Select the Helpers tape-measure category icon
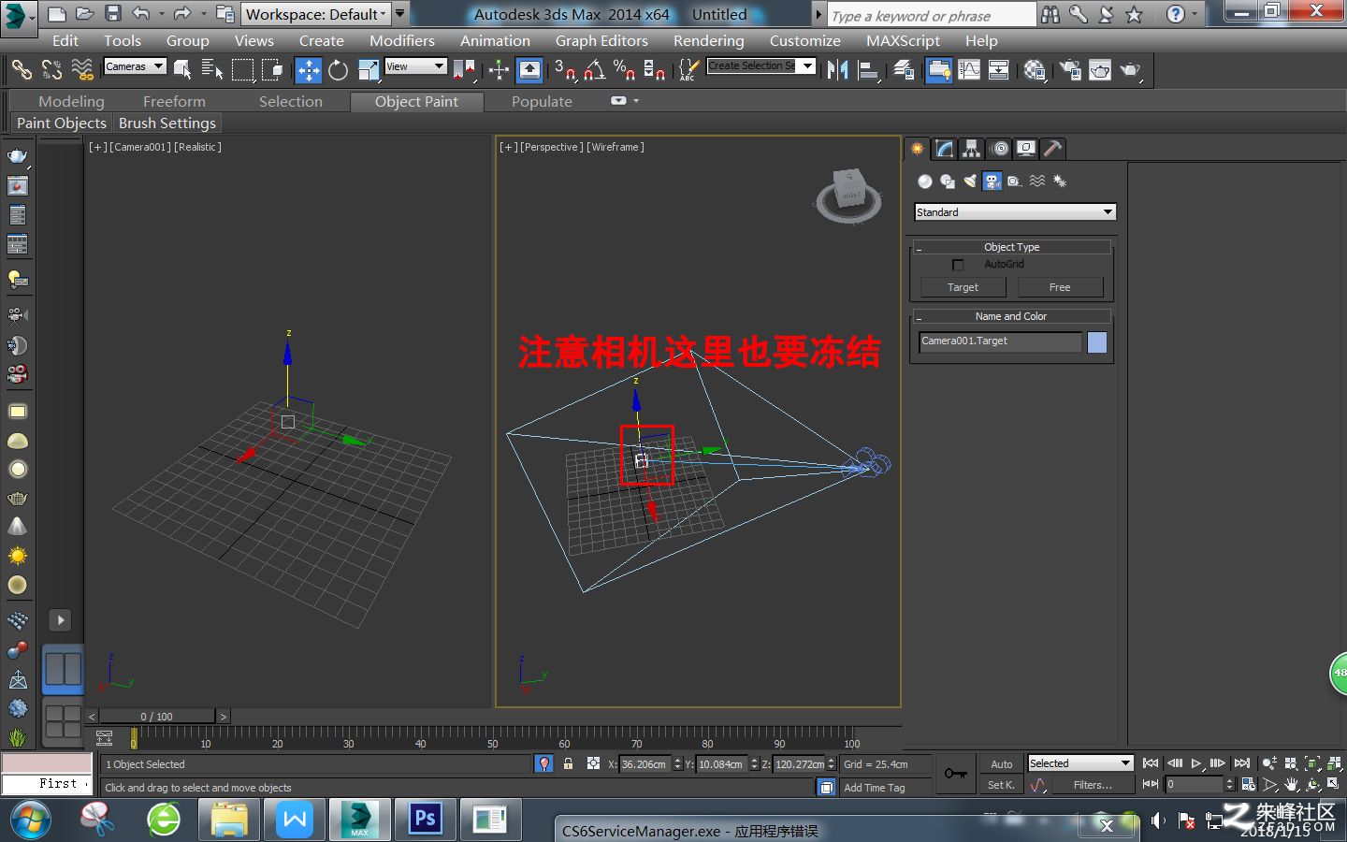 tap(1015, 181)
